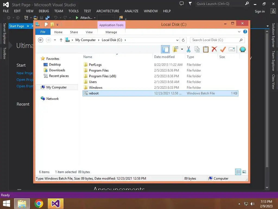The width and height of the screenshot is (278, 209).
Task: Switch to the Home ribbon tab
Action: click(x=58, y=32)
